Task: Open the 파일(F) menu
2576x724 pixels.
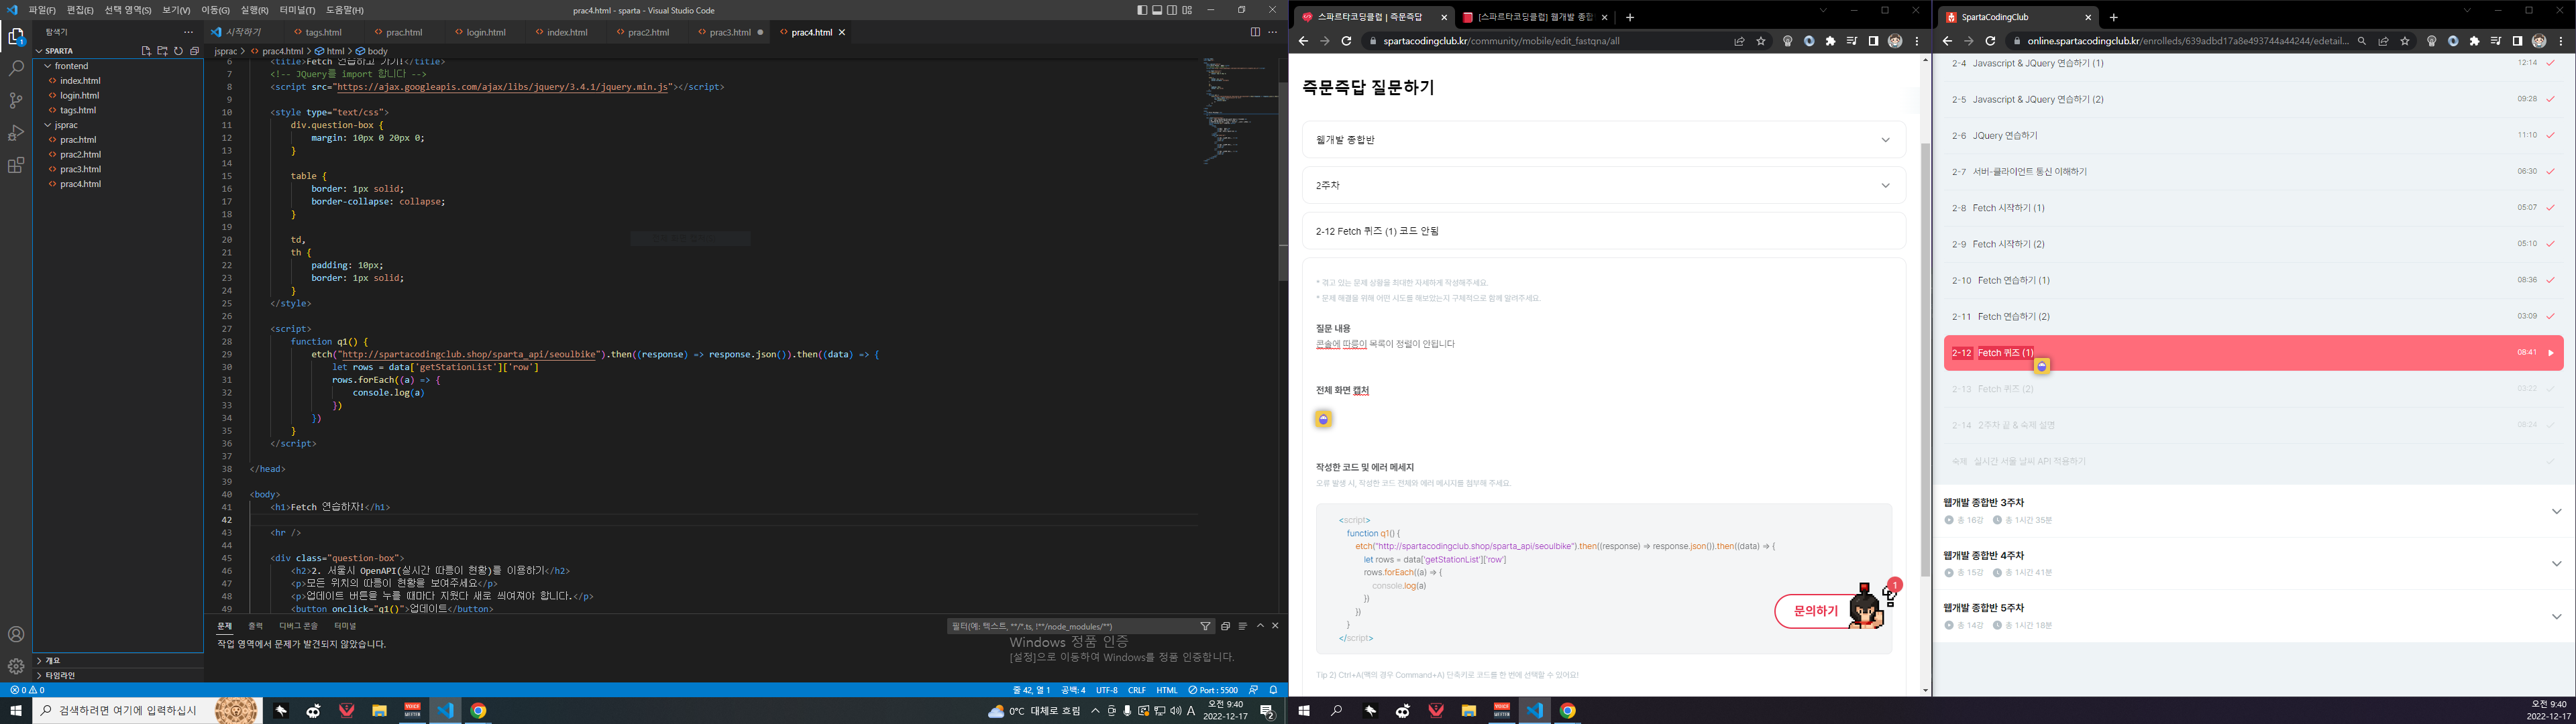Action: [x=42, y=10]
